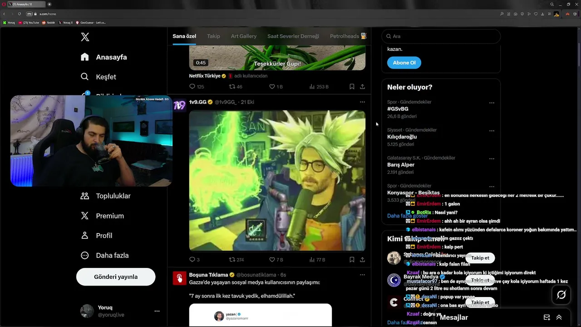Click the Gönderi yayınla button
This screenshot has width=581, height=327.
[x=116, y=277]
